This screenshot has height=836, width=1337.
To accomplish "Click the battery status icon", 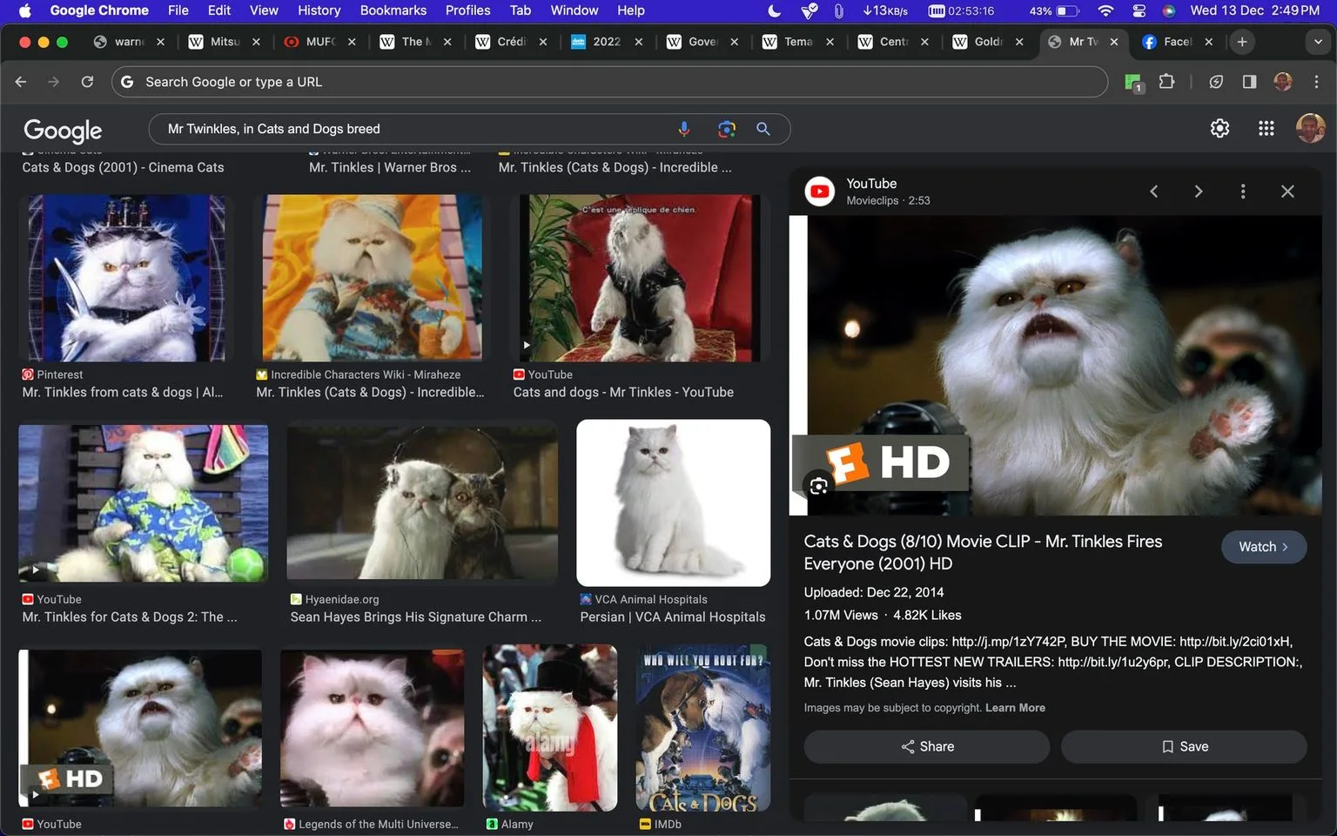I will tap(1068, 10).
